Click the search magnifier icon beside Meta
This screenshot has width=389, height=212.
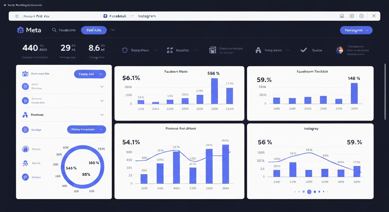[x=54, y=30]
